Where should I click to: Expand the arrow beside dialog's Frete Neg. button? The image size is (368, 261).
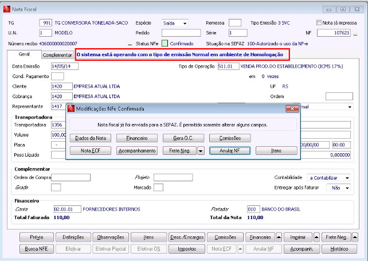tap(201, 151)
